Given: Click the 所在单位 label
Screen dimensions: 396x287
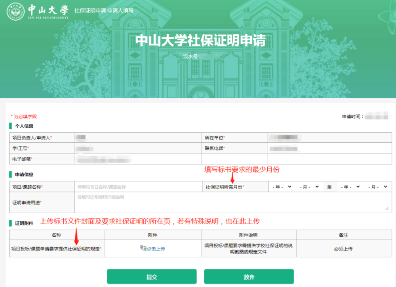Looking at the screenshot, I should [x=215, y=138].
